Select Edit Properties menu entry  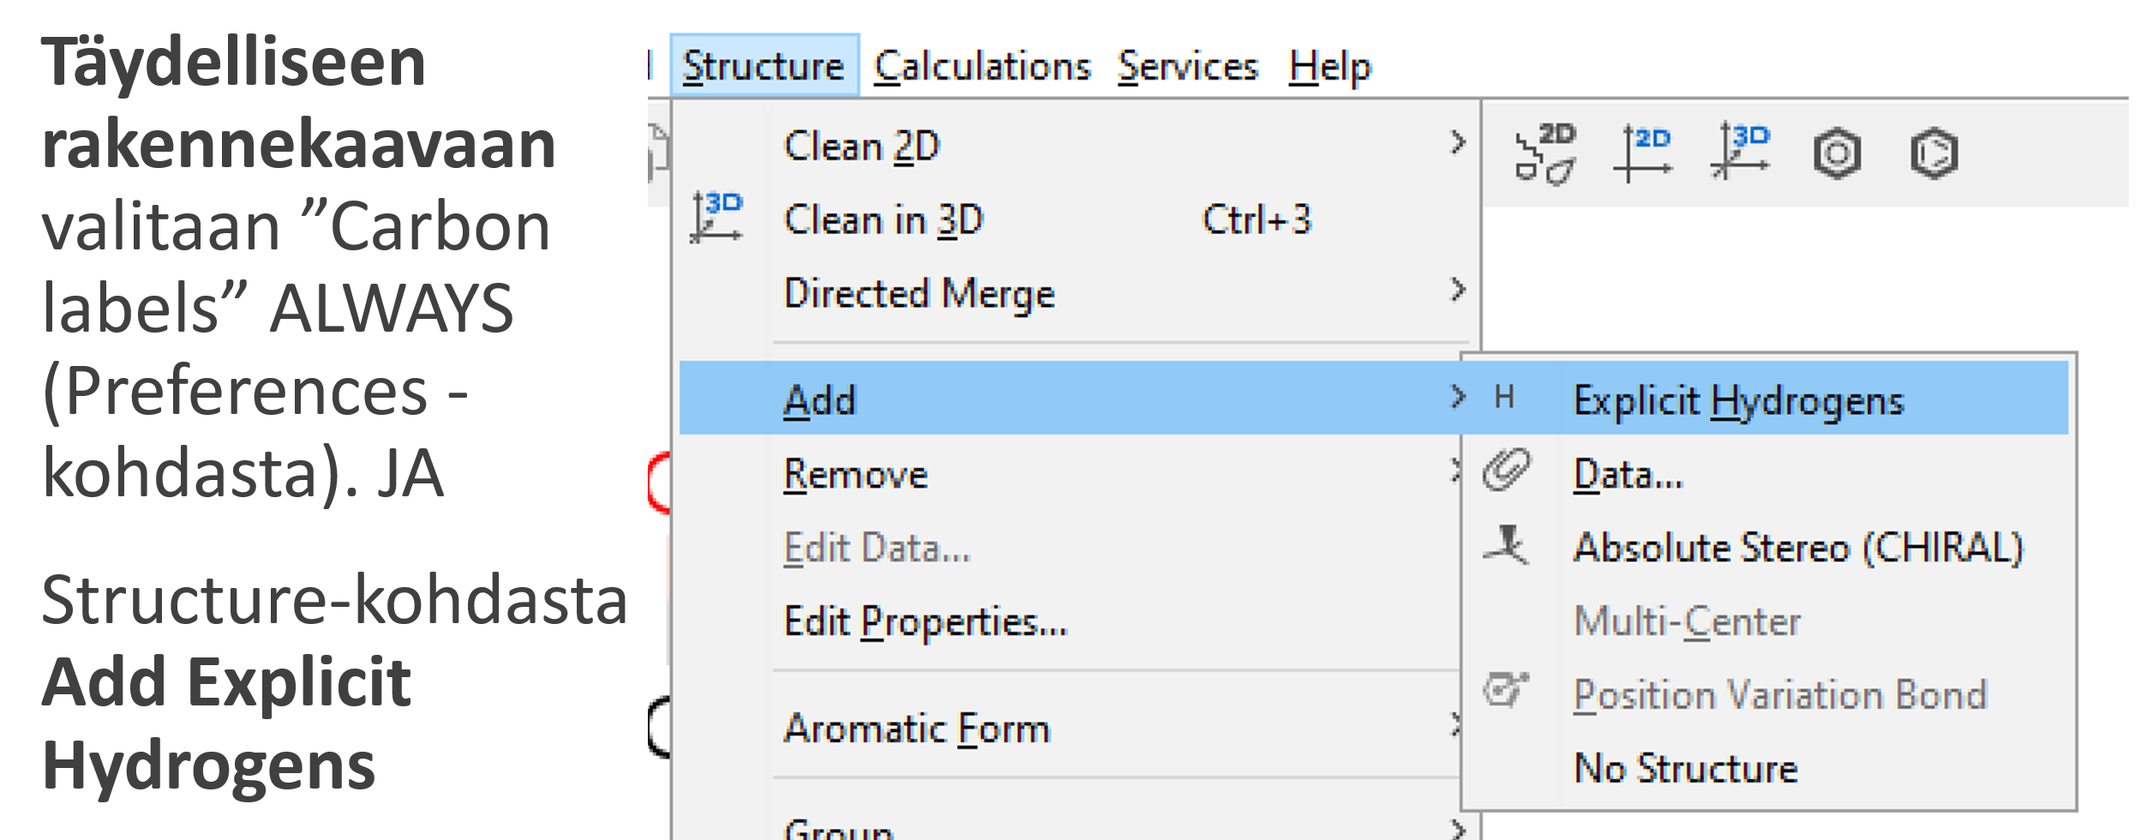pos(926,621)
